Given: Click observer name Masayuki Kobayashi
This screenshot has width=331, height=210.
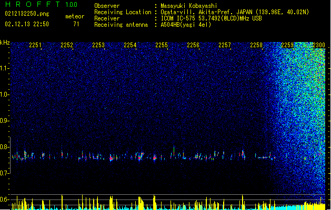Looking at the screenshot, I should pyautogui.click(x=189, y=6).
